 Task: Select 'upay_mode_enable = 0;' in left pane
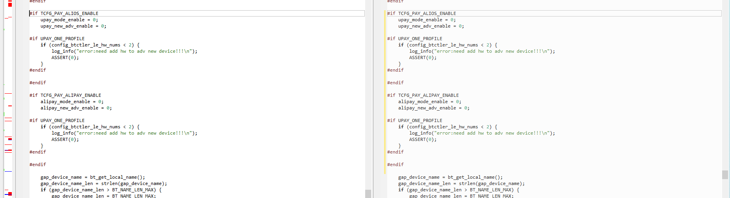pyautogui.click(x=69, y=20)
